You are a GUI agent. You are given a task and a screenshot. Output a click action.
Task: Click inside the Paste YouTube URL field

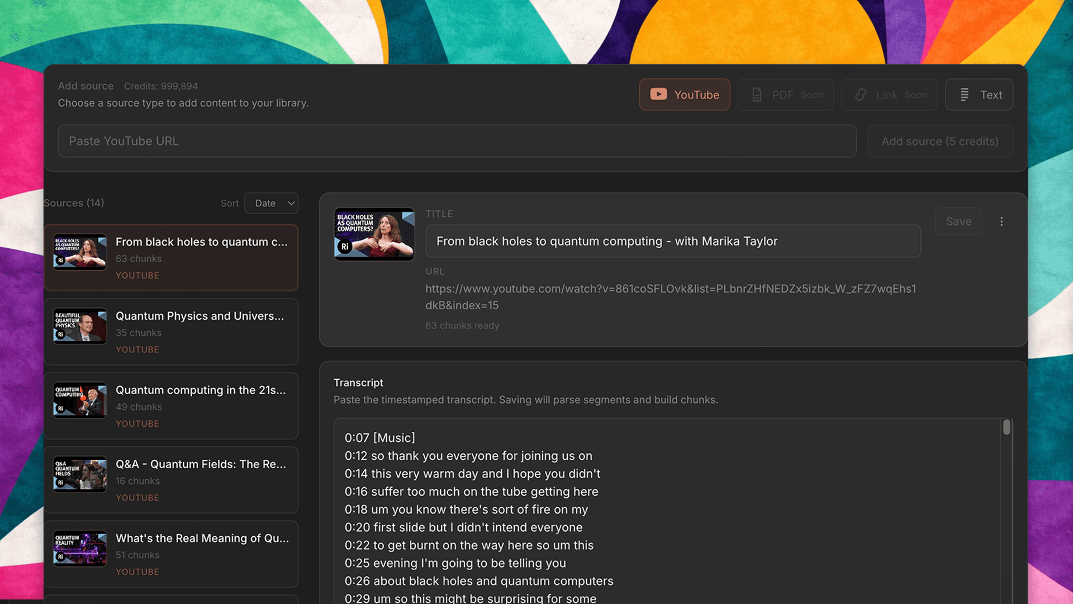click(457, 141)
